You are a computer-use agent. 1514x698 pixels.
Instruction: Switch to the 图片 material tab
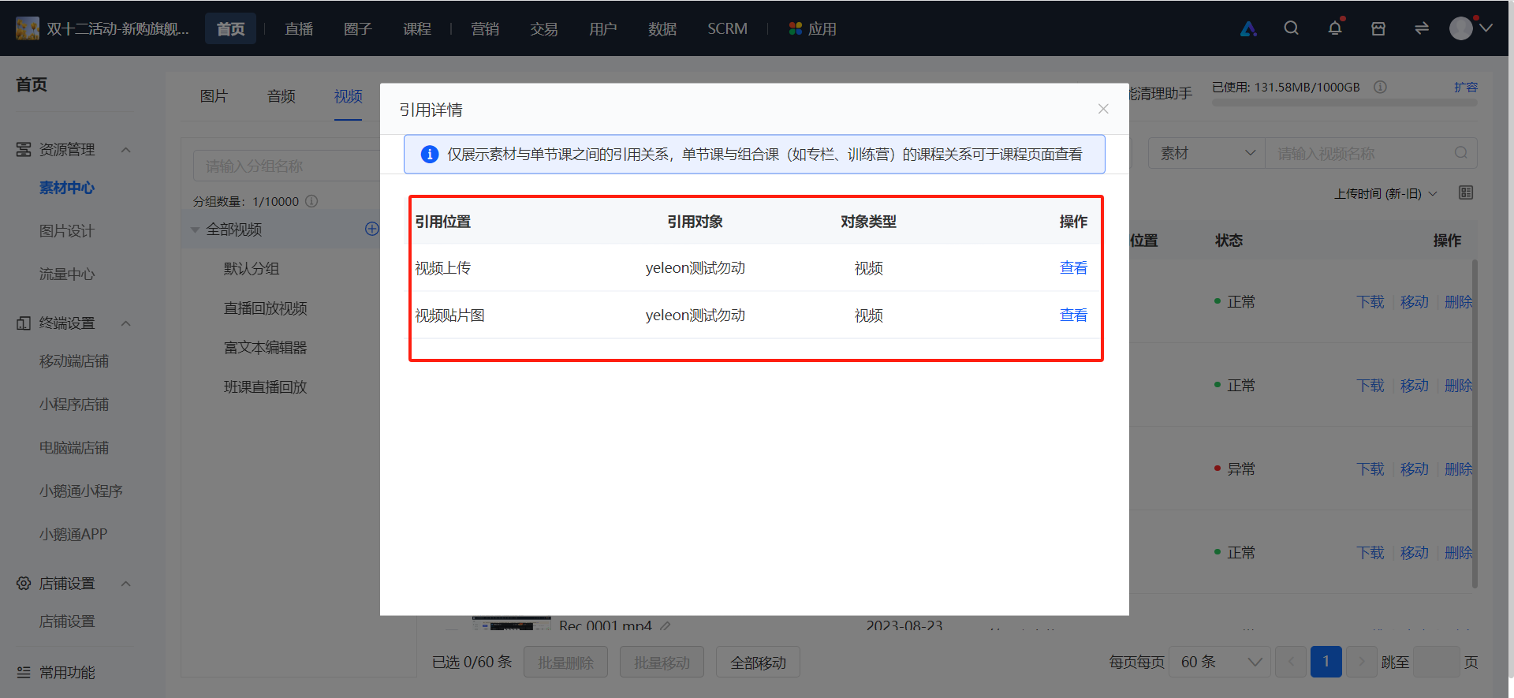click(214, 96)
